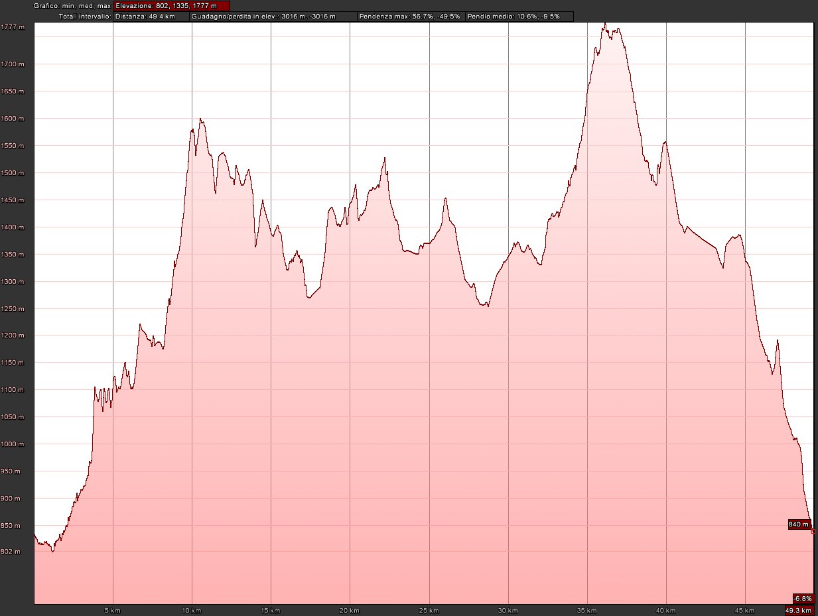Viewport: 818px width, 616px height.
Task: Click the 25 km x-axis label
Action: point(429,610)
